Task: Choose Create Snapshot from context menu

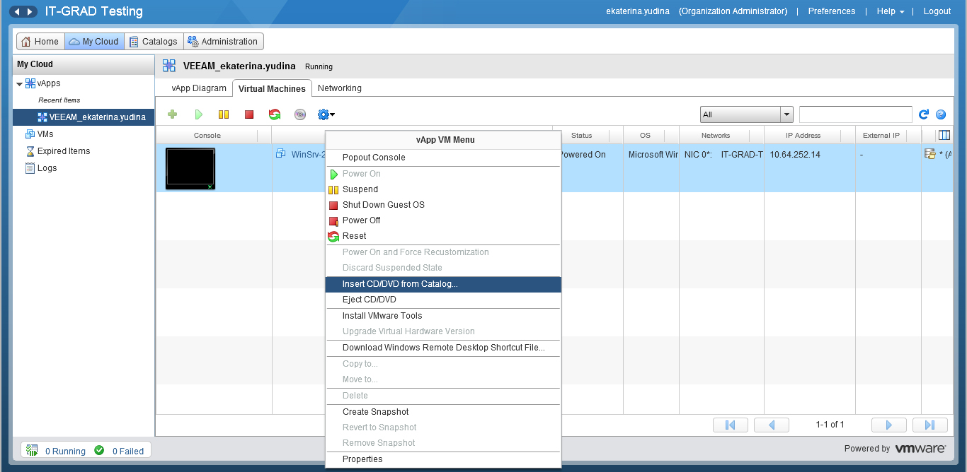Action: point(375,412)
